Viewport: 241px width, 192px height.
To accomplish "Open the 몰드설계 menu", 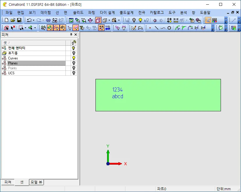I will (127, 13).
